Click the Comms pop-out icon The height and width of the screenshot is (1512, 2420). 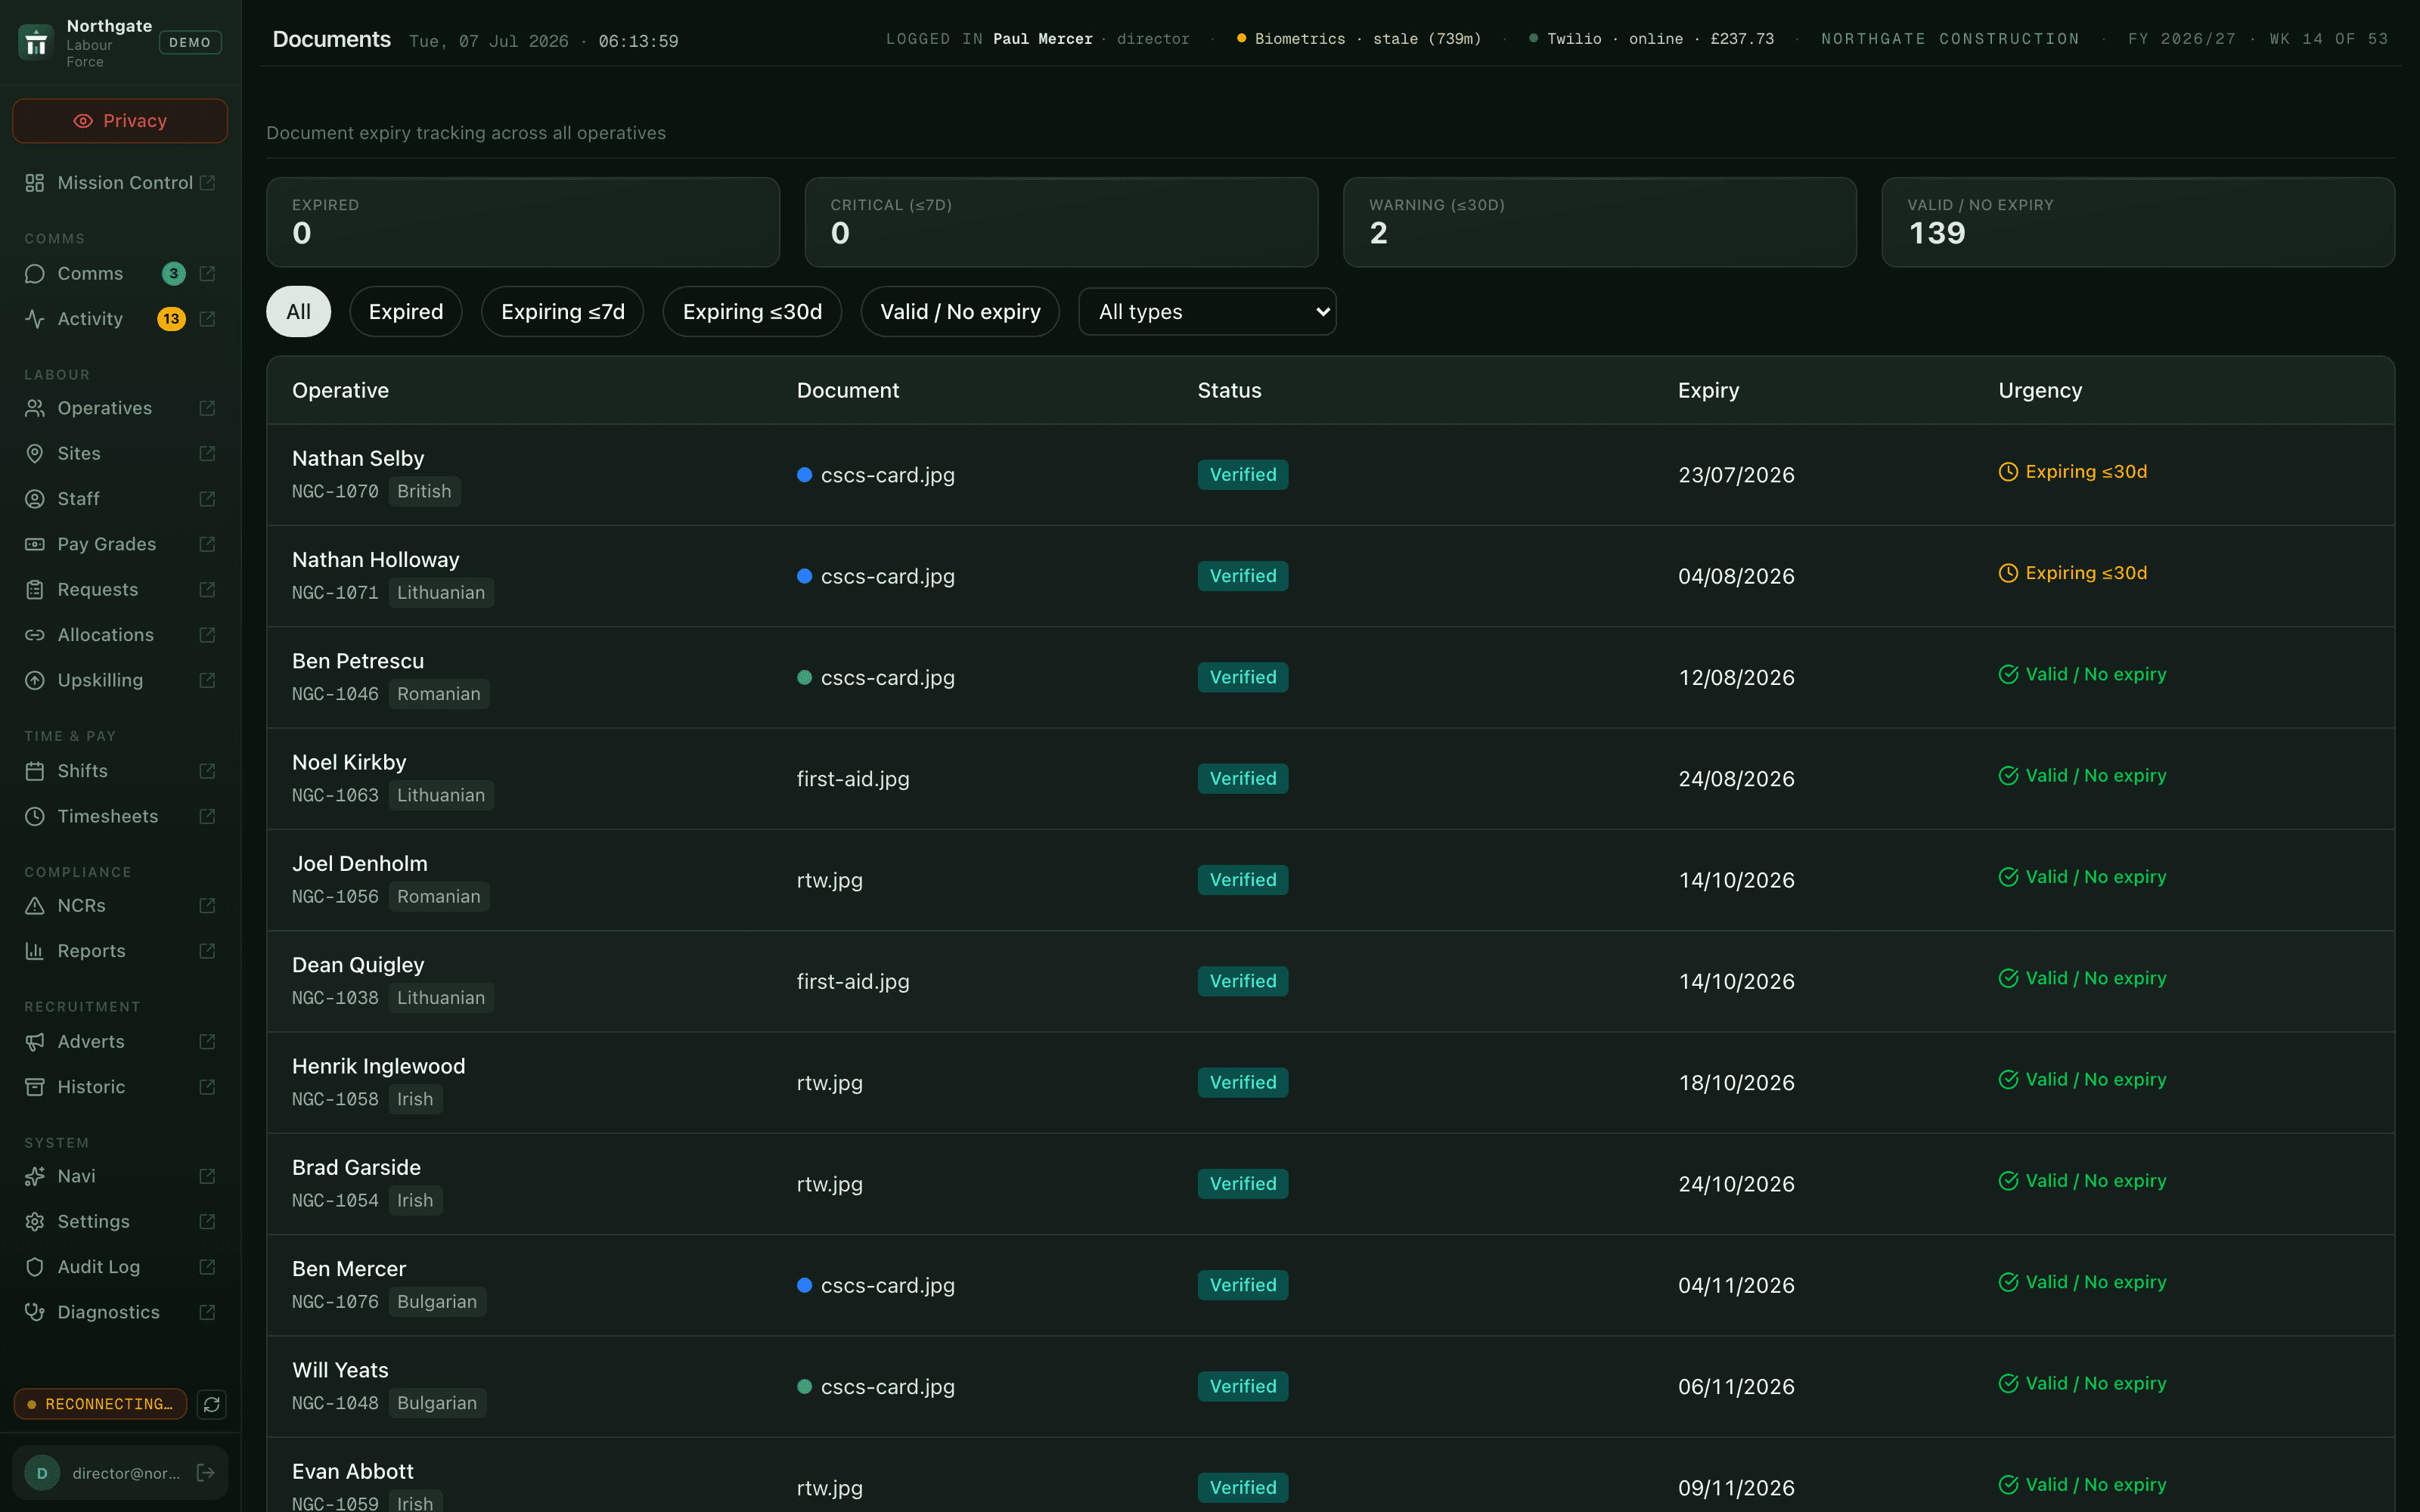pyautogui.click(x=207, y=273)
